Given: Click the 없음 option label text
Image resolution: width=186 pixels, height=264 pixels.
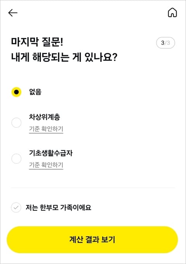Looking at the screenshot, I should pos(35,92).
